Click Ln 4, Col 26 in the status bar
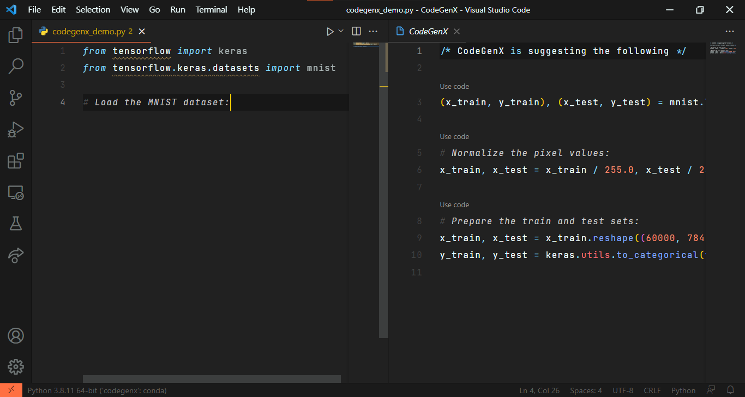 pos(539,390)
